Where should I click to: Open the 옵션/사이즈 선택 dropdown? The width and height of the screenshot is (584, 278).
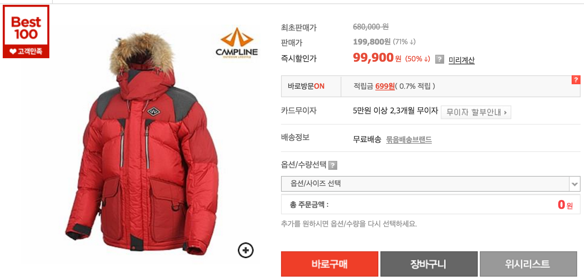430,184
